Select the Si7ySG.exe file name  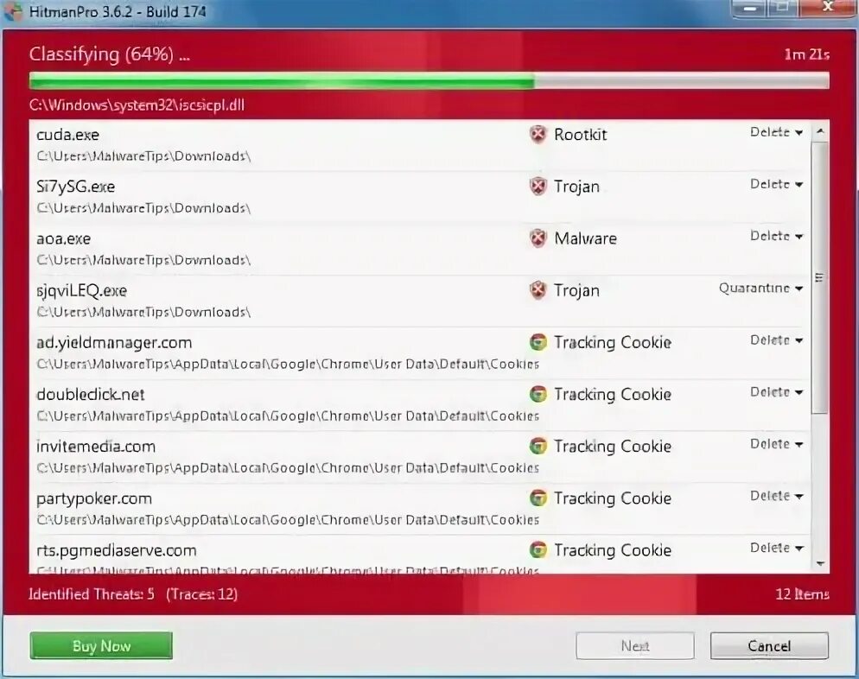tap(75, 187)
